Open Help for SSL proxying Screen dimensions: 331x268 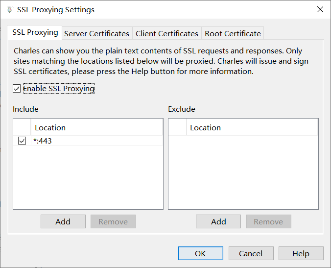[301, 253]
